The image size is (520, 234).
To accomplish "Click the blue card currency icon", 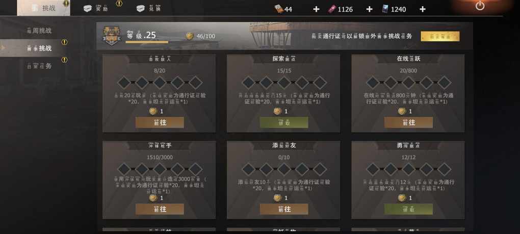I will coord(385,9).
